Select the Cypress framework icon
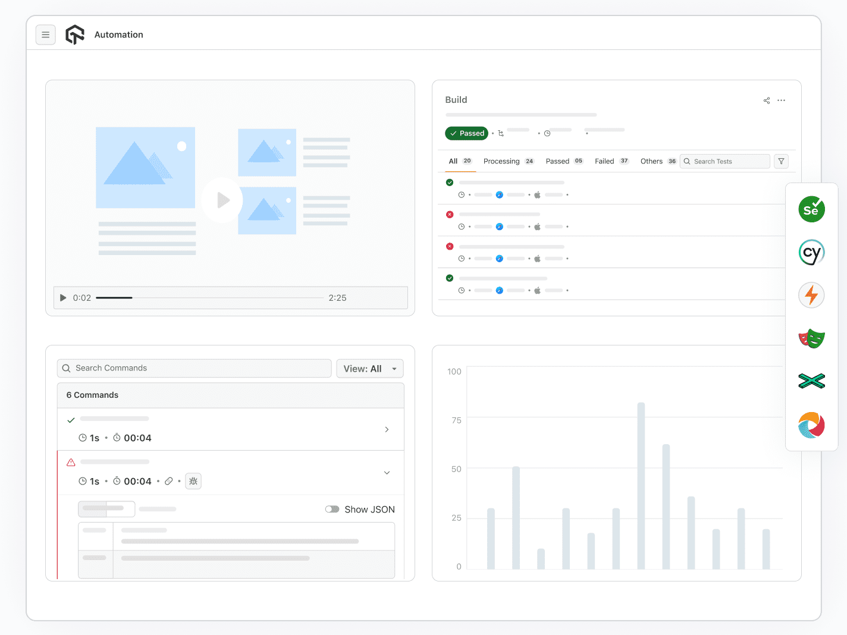Screen dimensions: 847x635 coord(811,252)
